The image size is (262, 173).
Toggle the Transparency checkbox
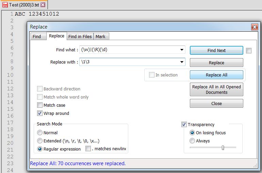[x=184, y=125]
